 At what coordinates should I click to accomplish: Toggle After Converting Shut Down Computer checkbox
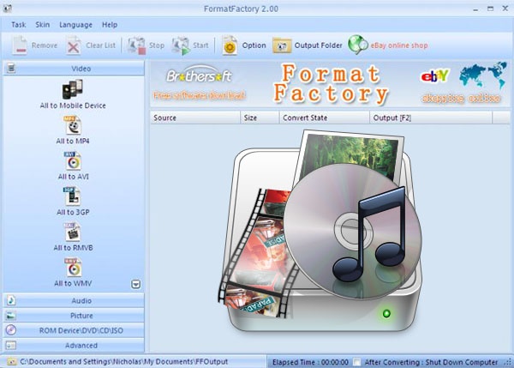point(356,362)
